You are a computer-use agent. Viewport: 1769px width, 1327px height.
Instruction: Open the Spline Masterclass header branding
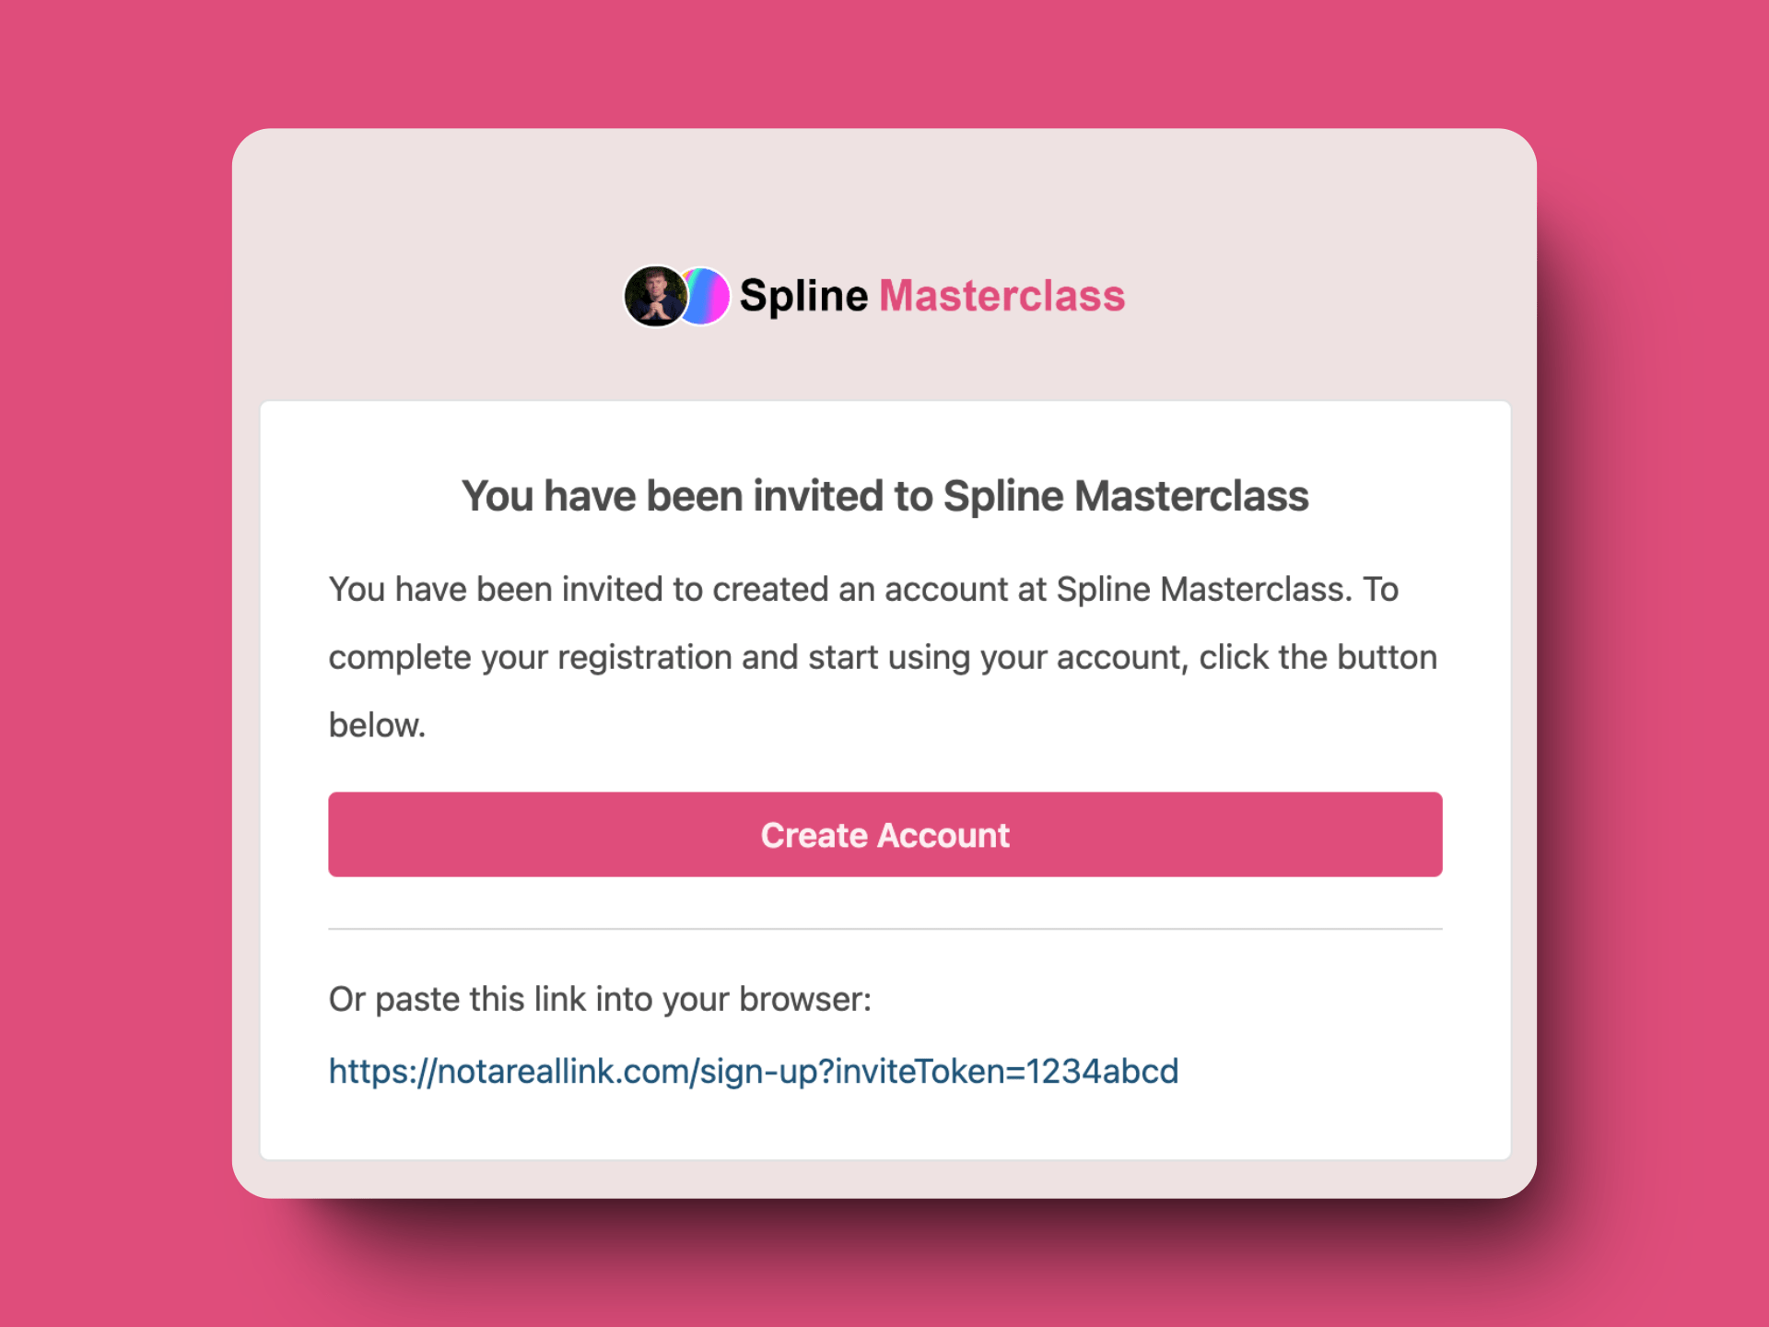click(x=875, y=295)
